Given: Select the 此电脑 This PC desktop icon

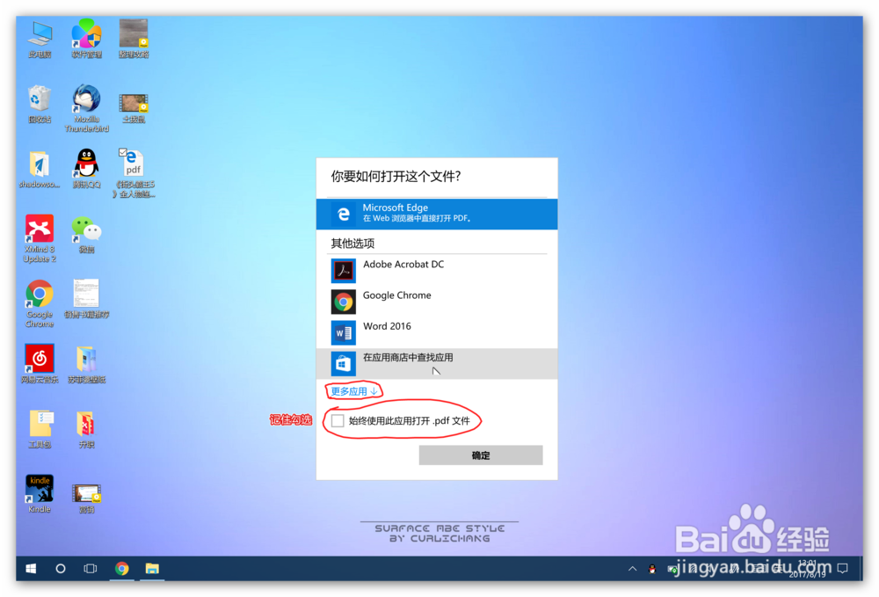Looking at the screenshot, I should (x=40, y=40).
